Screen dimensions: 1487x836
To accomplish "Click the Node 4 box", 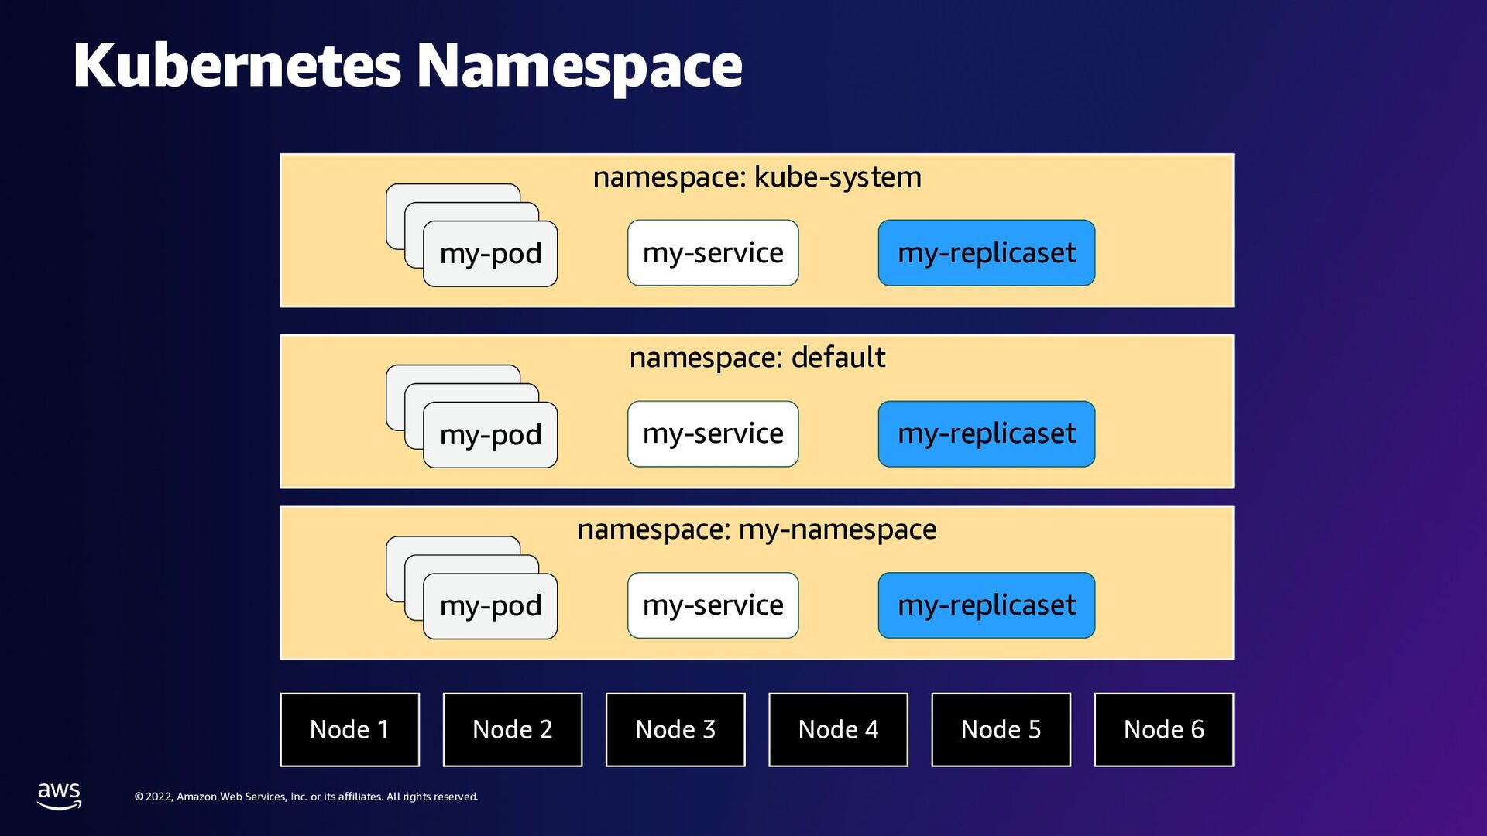I will (x=838, y=729).
